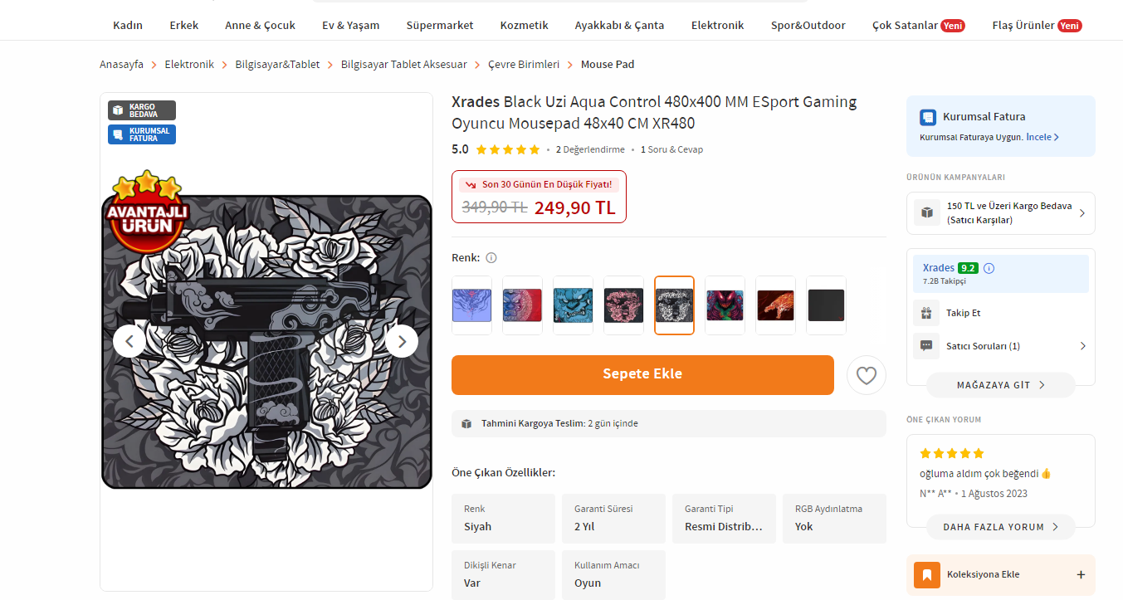Click the plus icon on Koleksiyona Ekle
1123x600 pixels.
(x=1081, y=574)
